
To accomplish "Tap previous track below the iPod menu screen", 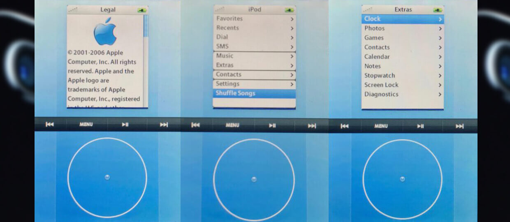I will pos(196,125).
